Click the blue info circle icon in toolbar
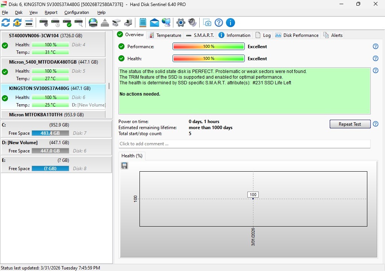 point(230,23)
